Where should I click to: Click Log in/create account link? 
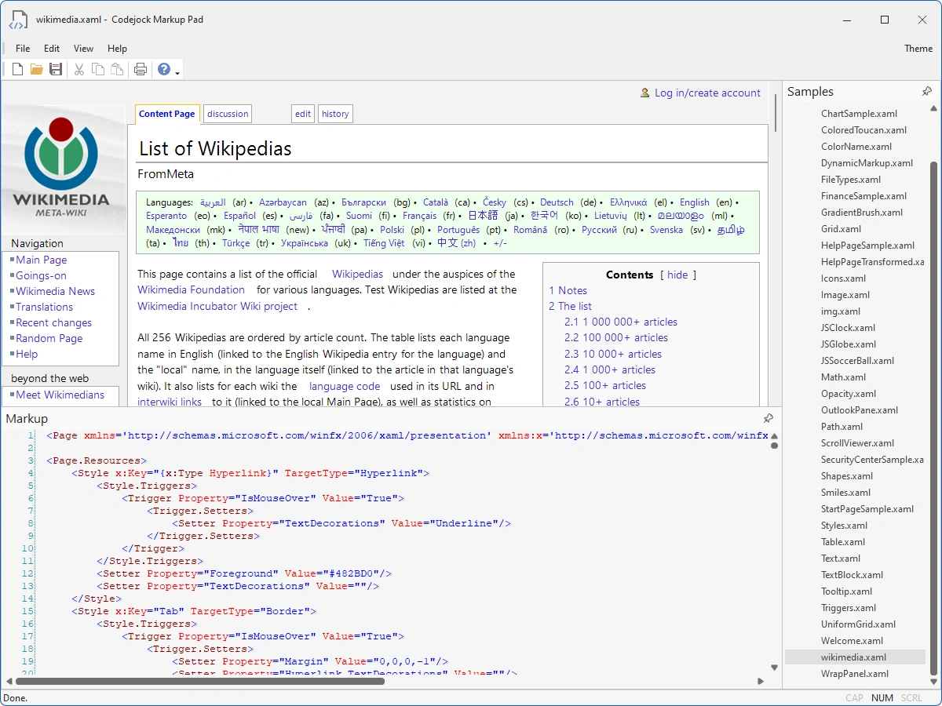707,93
